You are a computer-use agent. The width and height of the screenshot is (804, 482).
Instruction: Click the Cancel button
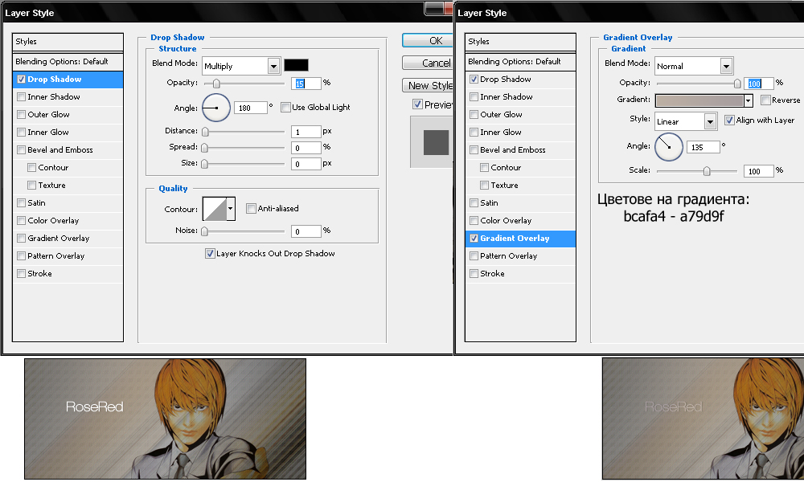(x=428, y=63)
